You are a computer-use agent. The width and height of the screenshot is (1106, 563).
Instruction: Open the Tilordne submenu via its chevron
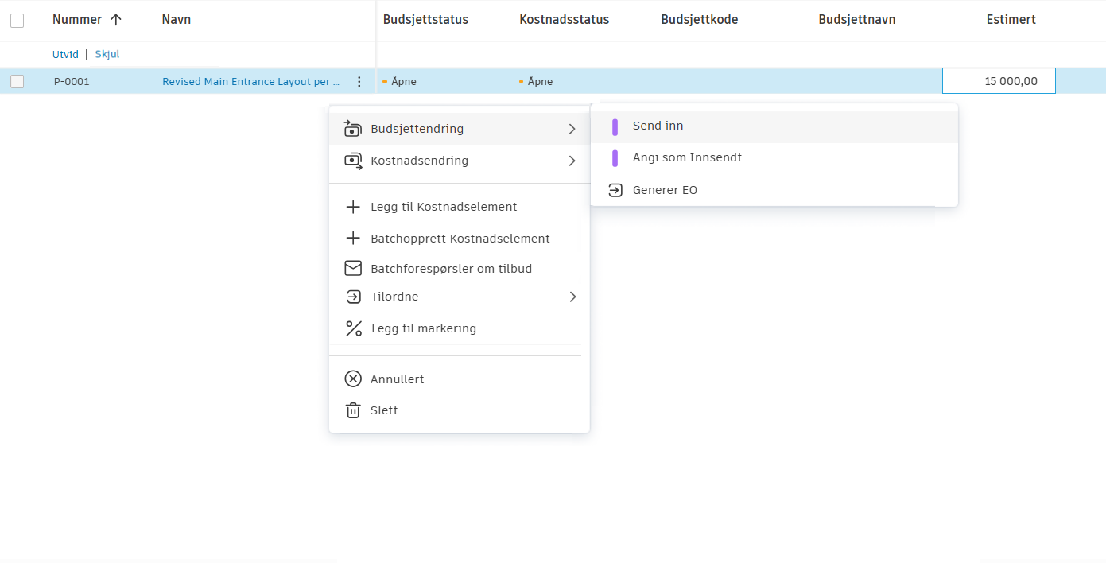tap(573, 297)
